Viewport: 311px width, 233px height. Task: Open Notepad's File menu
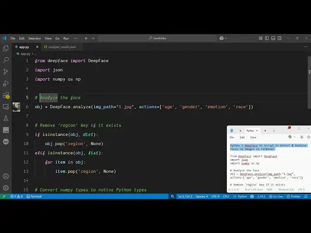[x=232, y=137]
